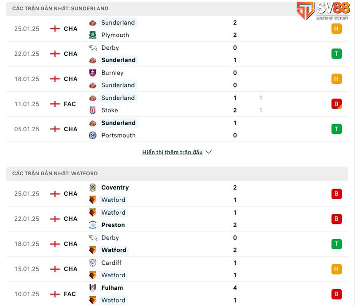Select the 'Các trận gần nhất: Watford' header
The image size is (355, 306).
point(55,173)
